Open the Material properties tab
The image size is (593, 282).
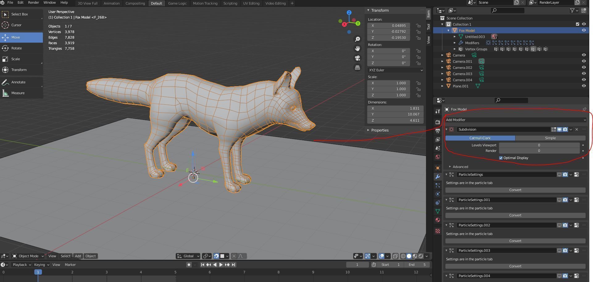pyautogui.click(x=437, y=220)
